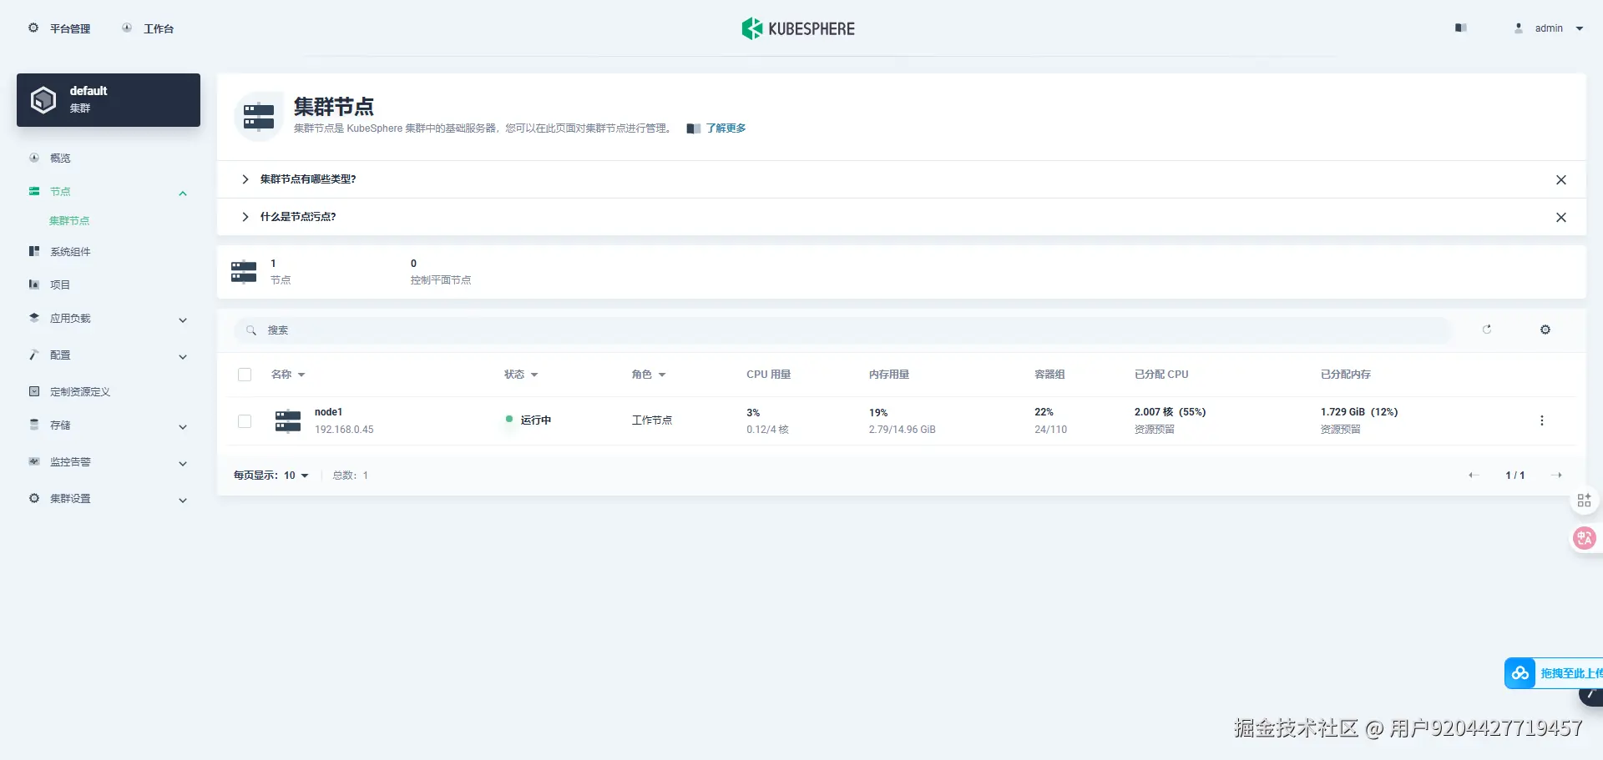Close the 什么是节点污点? tip
The width and height of the screenshot is (1603, 760).
coord(1561,218)
